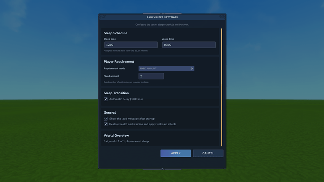Click the settings panel vertical scrollbar
The width and height of the screenshot is (324, 182).
point(221,87)
